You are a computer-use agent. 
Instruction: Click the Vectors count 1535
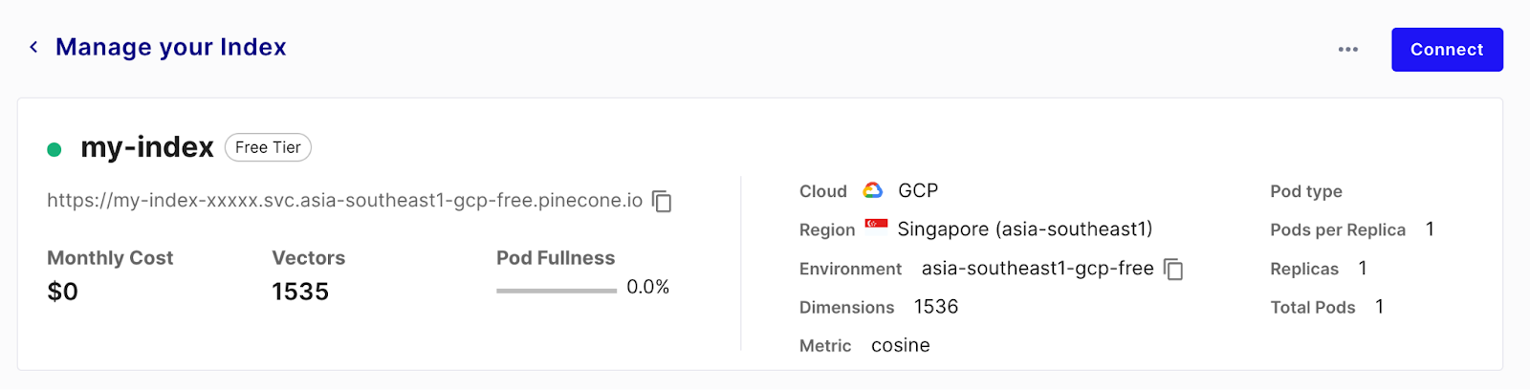point(300,292)
